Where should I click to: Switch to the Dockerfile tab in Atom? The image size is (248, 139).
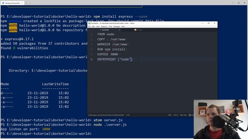click(x=105, y=30)
